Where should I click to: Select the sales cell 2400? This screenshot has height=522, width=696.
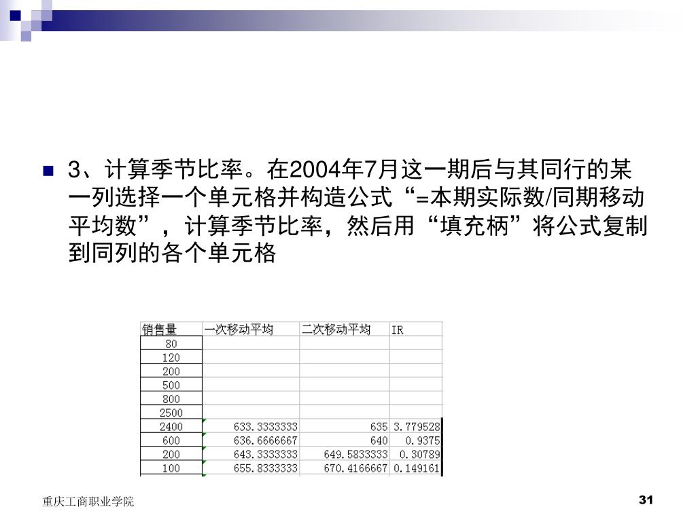click(x=171, y=427)
